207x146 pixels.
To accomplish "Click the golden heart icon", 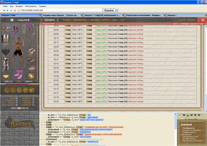I will pyautogui.click(x=6, y=76).
